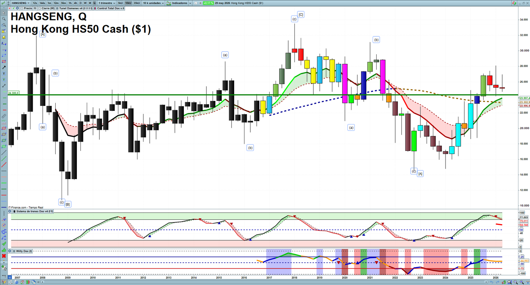
Task: Close the price panel with blue X
Action: click(17, 8)
